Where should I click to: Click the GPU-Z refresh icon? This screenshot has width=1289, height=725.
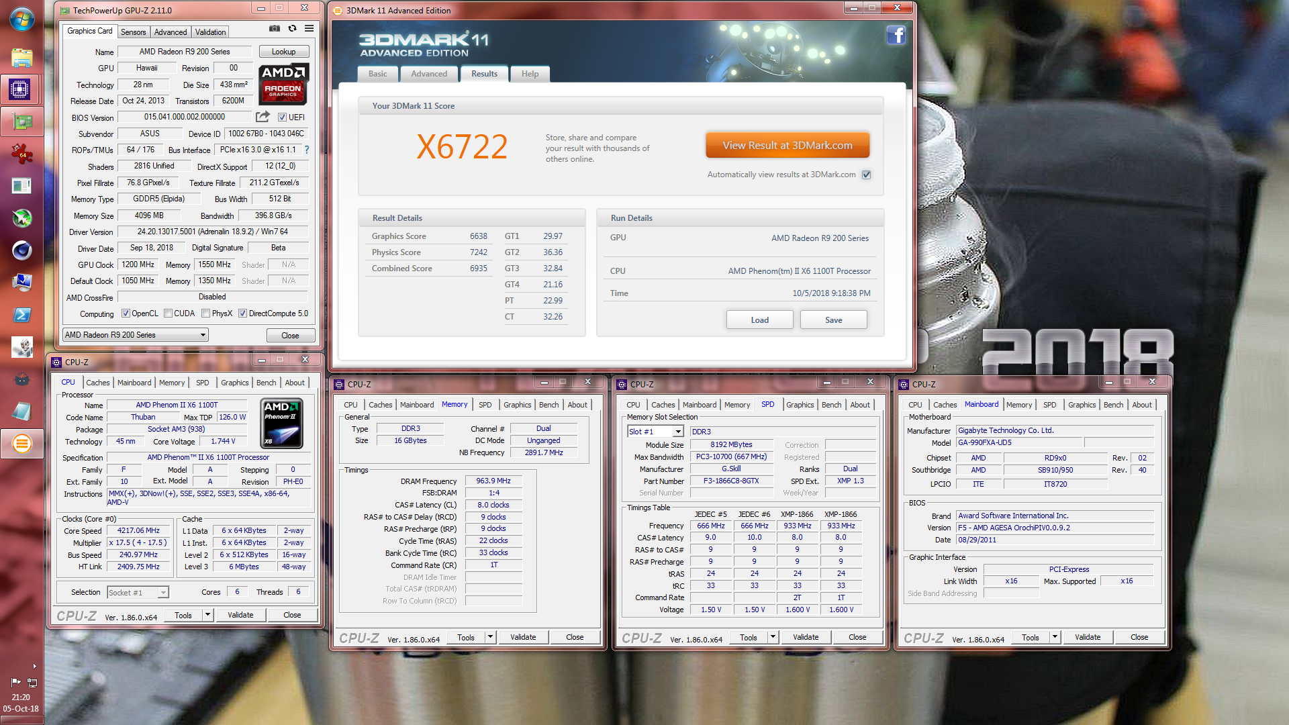click(x=292, y=28)
